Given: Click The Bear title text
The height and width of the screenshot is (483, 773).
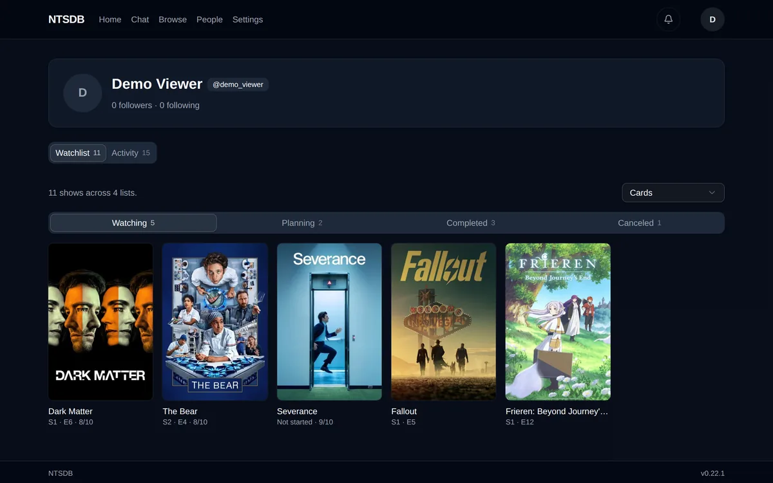Looking at the screenshot, I should [x=180, y=411].
